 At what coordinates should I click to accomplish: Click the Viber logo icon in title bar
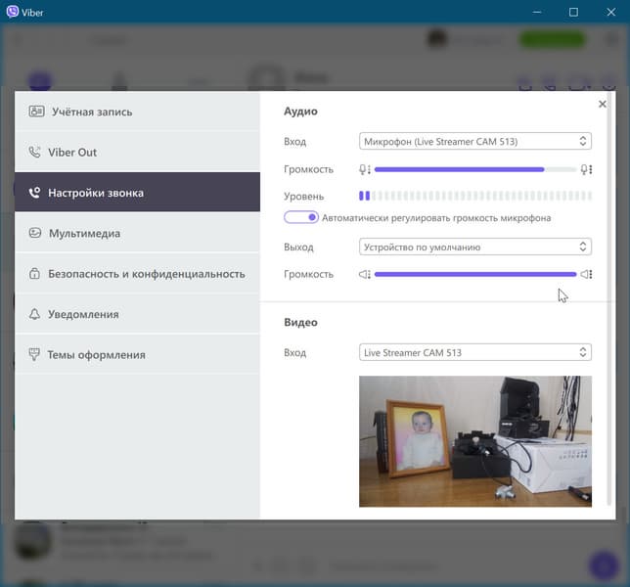point(12,12)
